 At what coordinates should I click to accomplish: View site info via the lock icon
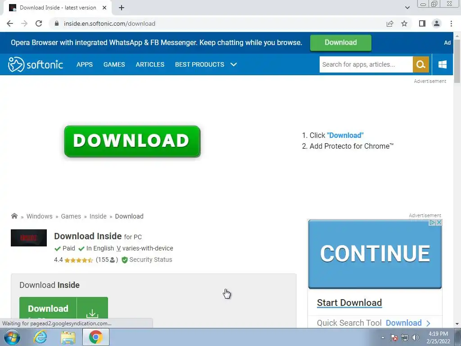tap(57, 23)
